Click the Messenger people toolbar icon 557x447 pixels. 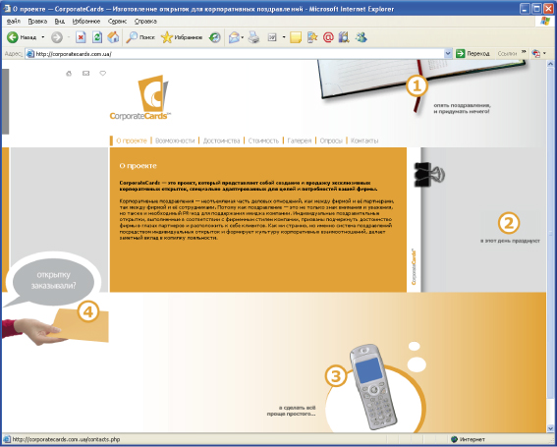(362, 37)
